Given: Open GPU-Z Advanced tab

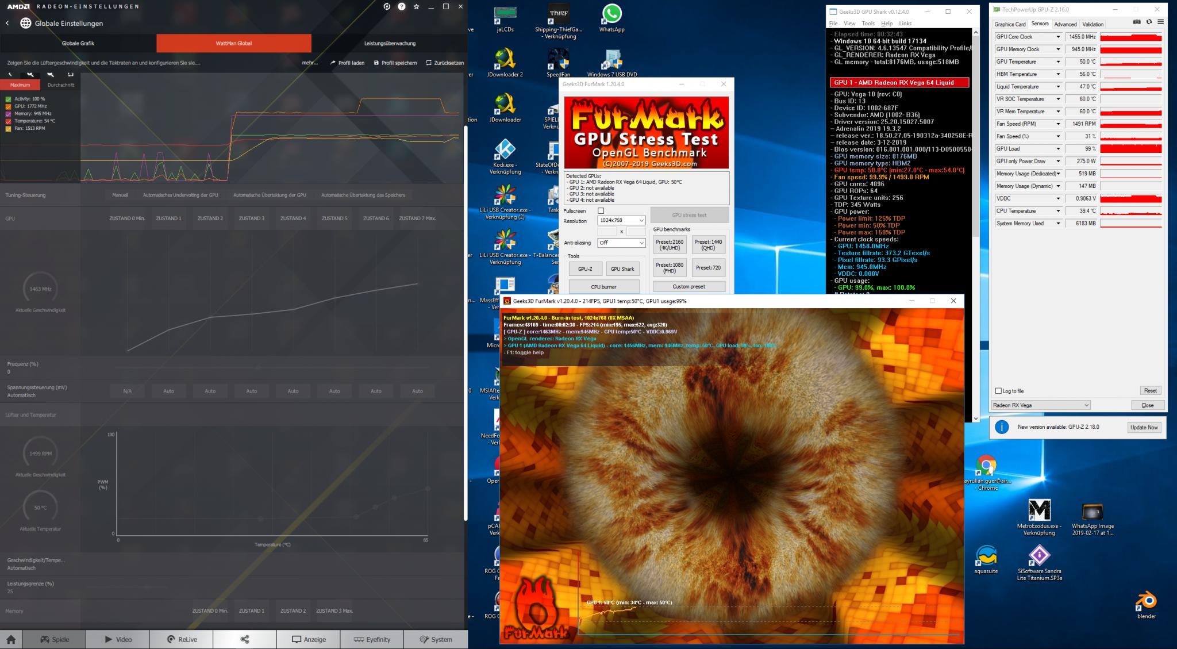Looking at the screenshot, I should pyautogui.click(x=1065, y=24).
